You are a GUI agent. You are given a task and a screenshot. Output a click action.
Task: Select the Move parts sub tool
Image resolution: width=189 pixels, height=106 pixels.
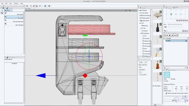point(14,17)
